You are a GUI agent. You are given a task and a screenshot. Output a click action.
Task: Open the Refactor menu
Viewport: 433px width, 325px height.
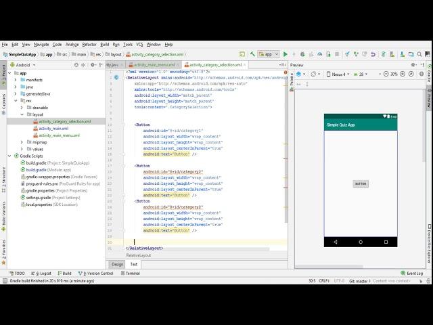(x=89, y=44)
